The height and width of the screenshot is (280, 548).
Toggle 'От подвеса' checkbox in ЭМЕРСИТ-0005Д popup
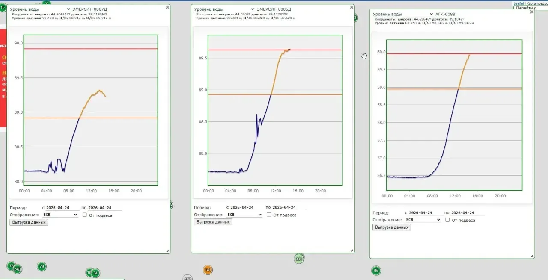click(x=269, y=215)
